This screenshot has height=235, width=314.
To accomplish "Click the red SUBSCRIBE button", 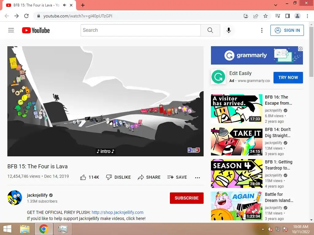I will [187, 198].
